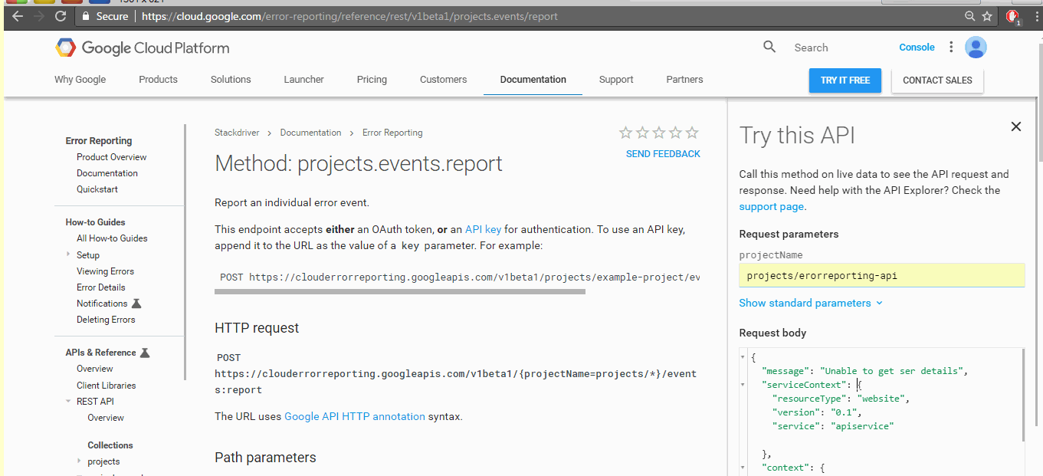This screenshot has width=1043, height=476.
Task: Fold the context block in request body
Action: click(x=743, y=468)
